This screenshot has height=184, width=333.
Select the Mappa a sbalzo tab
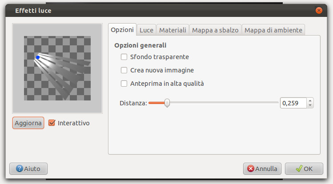tap(215, 30)
